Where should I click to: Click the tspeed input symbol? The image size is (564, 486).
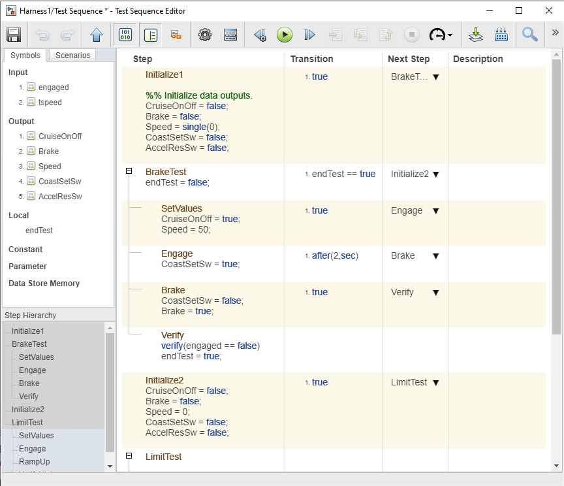(50, 102)
